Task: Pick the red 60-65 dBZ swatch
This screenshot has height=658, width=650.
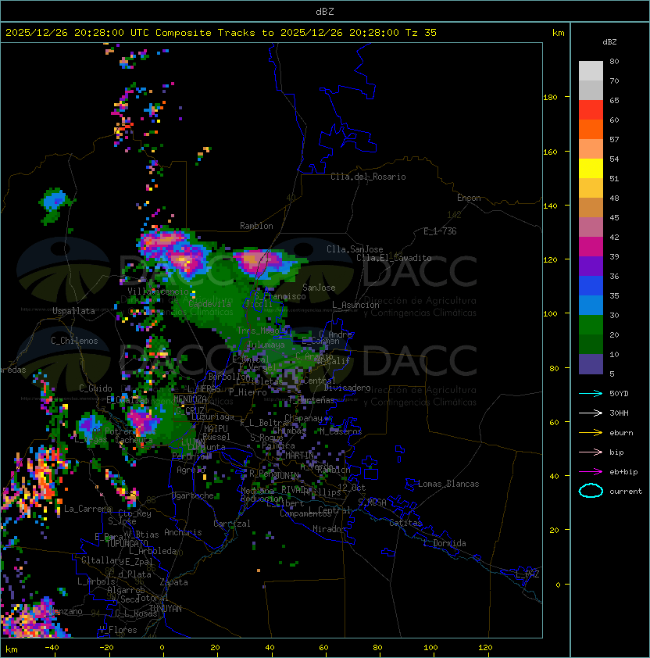Action: coord(591,110)
